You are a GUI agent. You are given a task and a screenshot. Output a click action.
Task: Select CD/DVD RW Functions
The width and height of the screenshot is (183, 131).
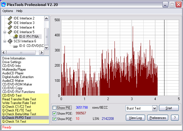coord(19,92)
